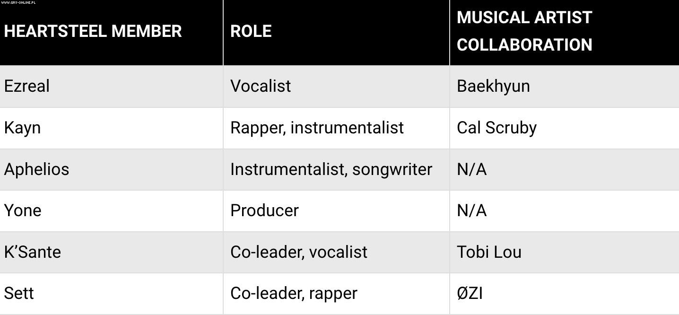
Task: Click the HEARTSTEEL MEMBER column header
Action: click(x=93, y=31)
